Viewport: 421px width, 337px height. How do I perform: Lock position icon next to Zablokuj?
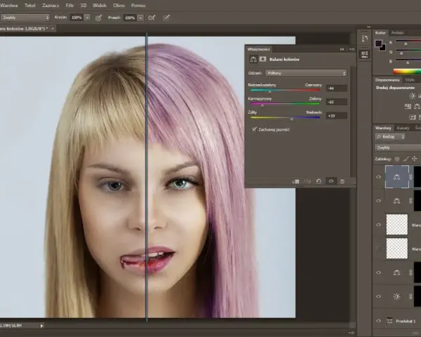(415, 159)
